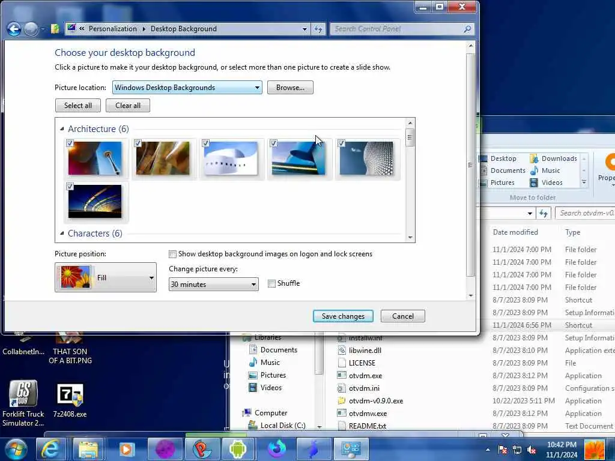Click the Explorer search otvdm field
Image resolution: width=615 pixels, height=461 pixels.
(585, 213)
